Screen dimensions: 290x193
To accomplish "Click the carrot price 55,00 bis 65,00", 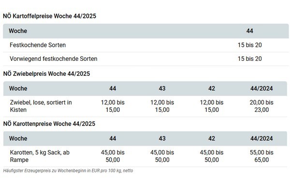I will 261,156.
